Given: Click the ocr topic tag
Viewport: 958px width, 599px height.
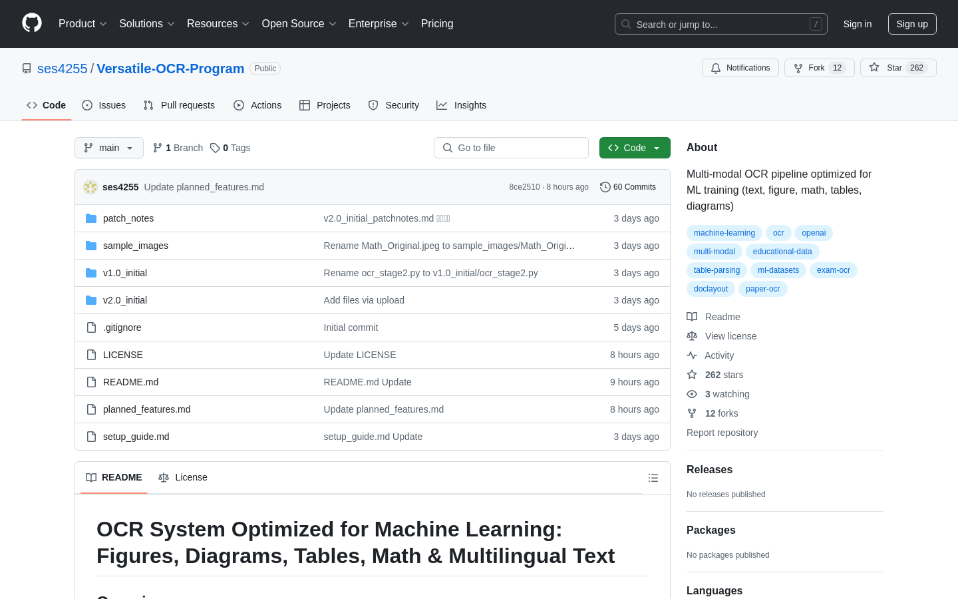Looking at the screenshot, I should pyautogui.click(x=778, y=233).
